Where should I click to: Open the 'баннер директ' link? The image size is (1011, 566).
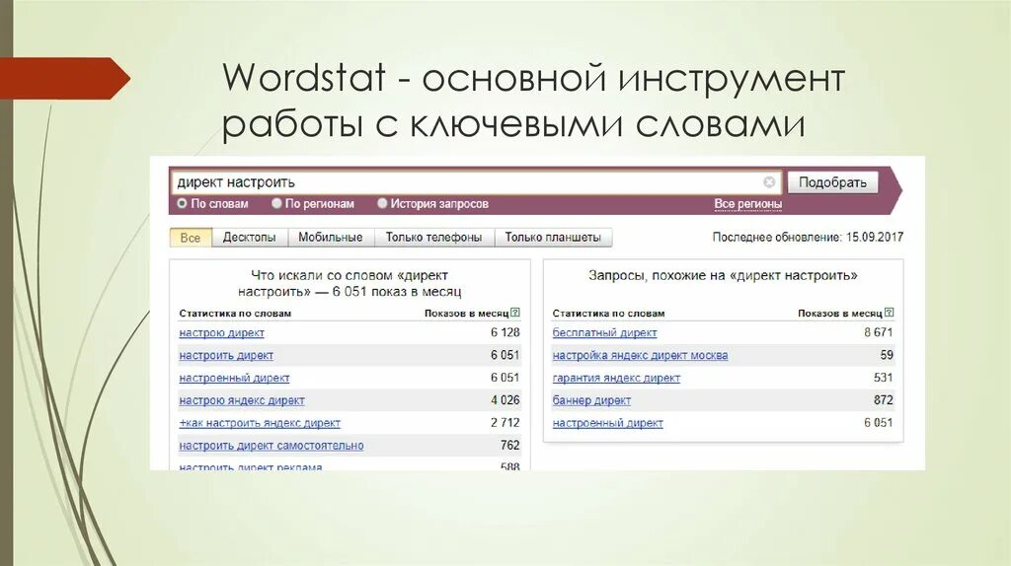click(591, 400)
